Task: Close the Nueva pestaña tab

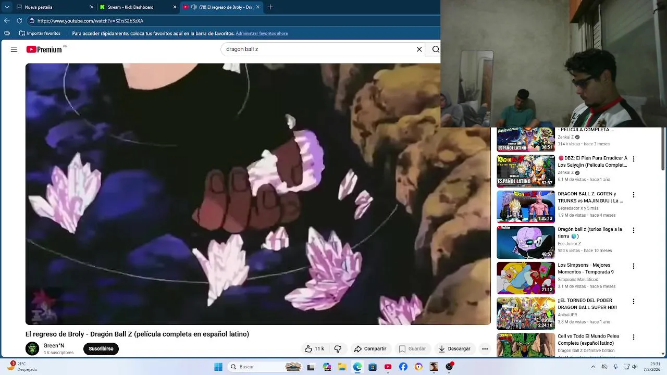Action: point(92,7)
